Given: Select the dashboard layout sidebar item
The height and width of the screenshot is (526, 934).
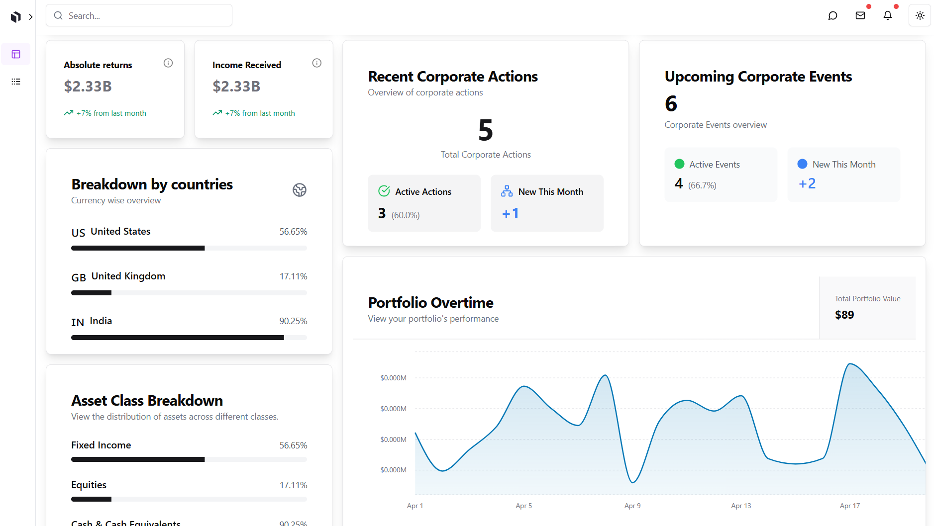Looking at the screenshot, I should point(16,54).
